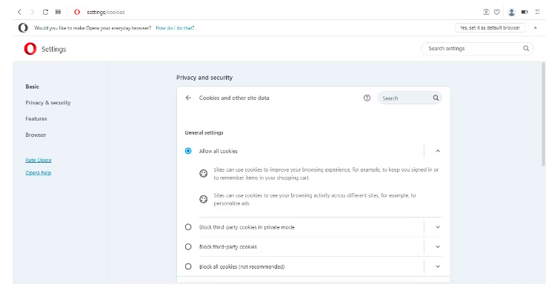Open the Easy Setup sliders icon
The width and height of the screenshot is (557, 293).
coord(538,12)
